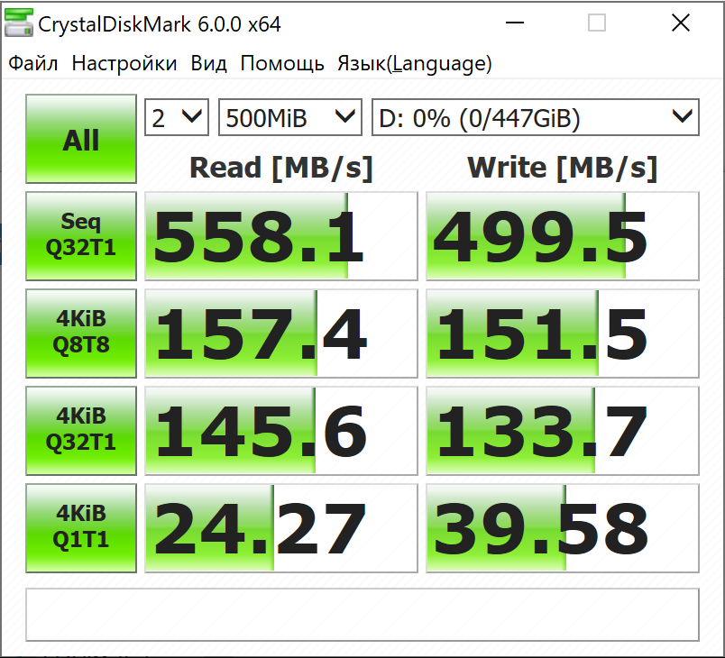725x658 pixels.
Task: Run the Seq Q32T1 test
Action: click(81, 235)
